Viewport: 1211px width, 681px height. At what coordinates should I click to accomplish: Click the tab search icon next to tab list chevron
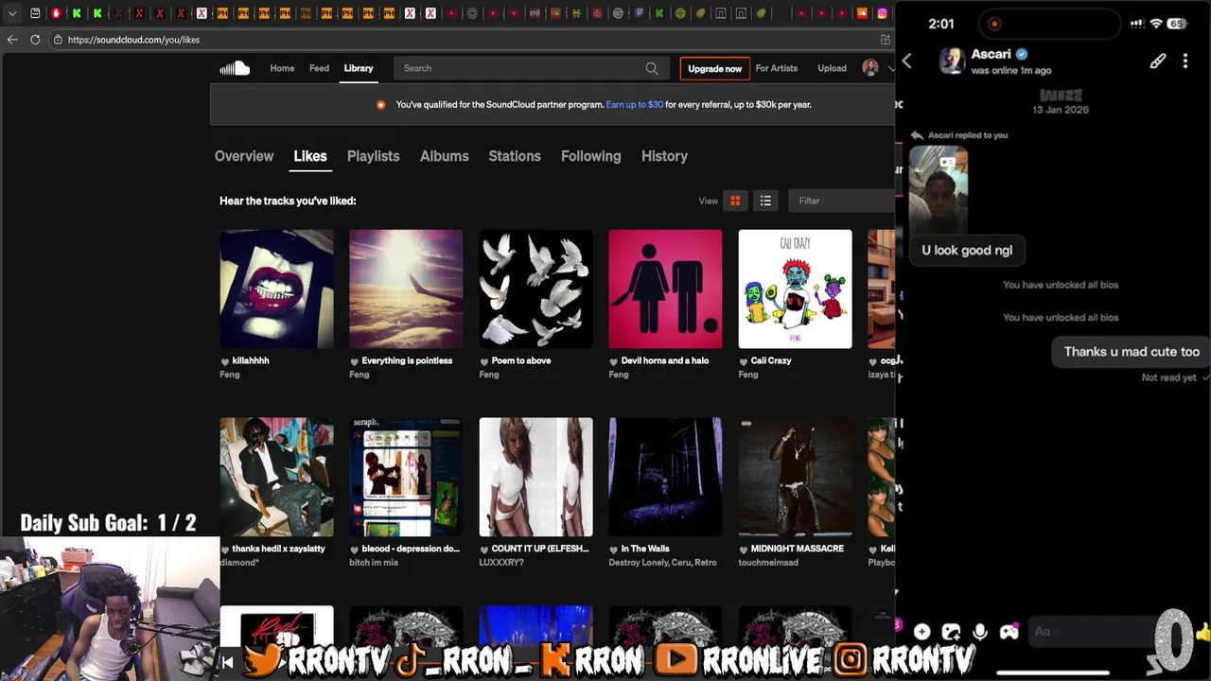pyautogui.click(x=35, y=13)
